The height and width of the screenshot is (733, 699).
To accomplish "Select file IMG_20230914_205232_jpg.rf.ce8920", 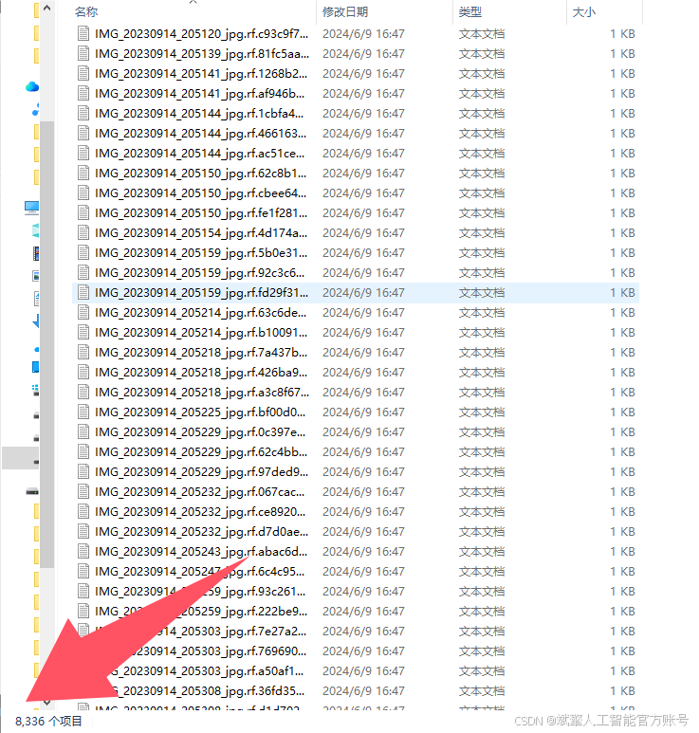I will click(356, 511).
